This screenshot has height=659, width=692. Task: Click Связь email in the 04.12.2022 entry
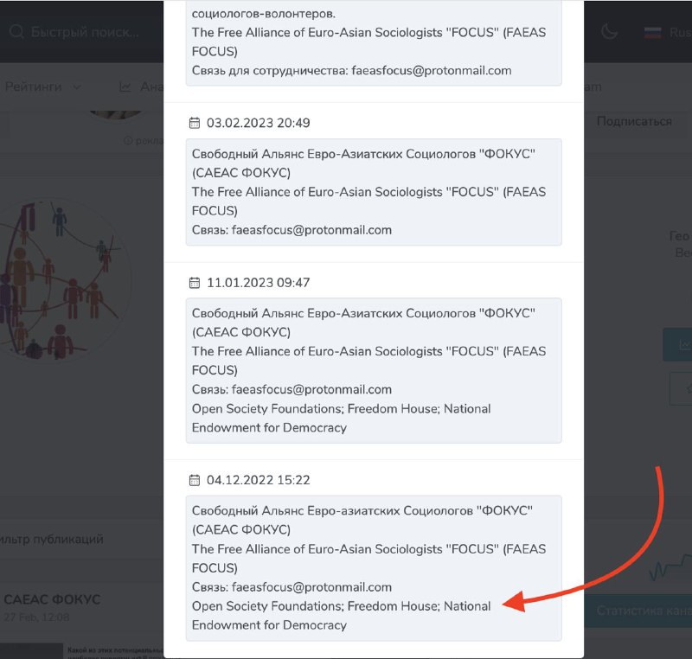coord(311,587)
